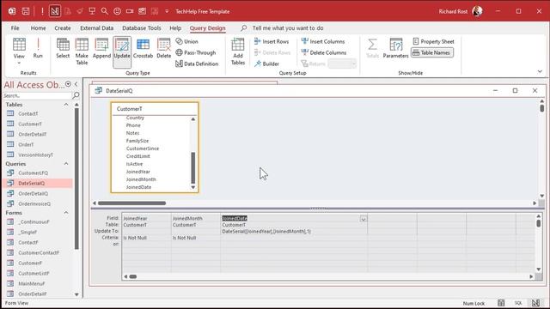550x309 pixels.
Task: Collapse the ribbon with the chevron
Action: point(540,71)
